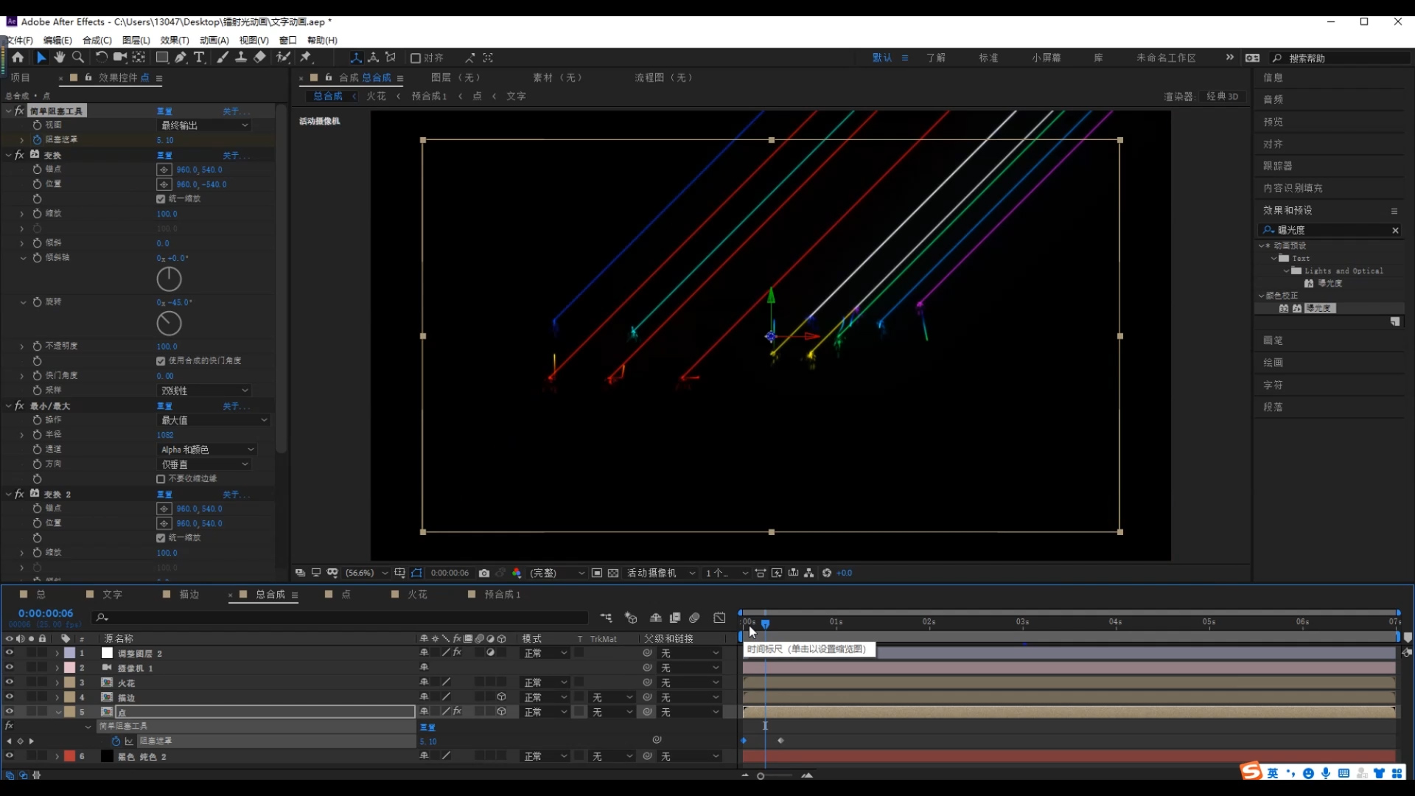
Task: Select the Type text tool
Action: [x=199, y=57]
